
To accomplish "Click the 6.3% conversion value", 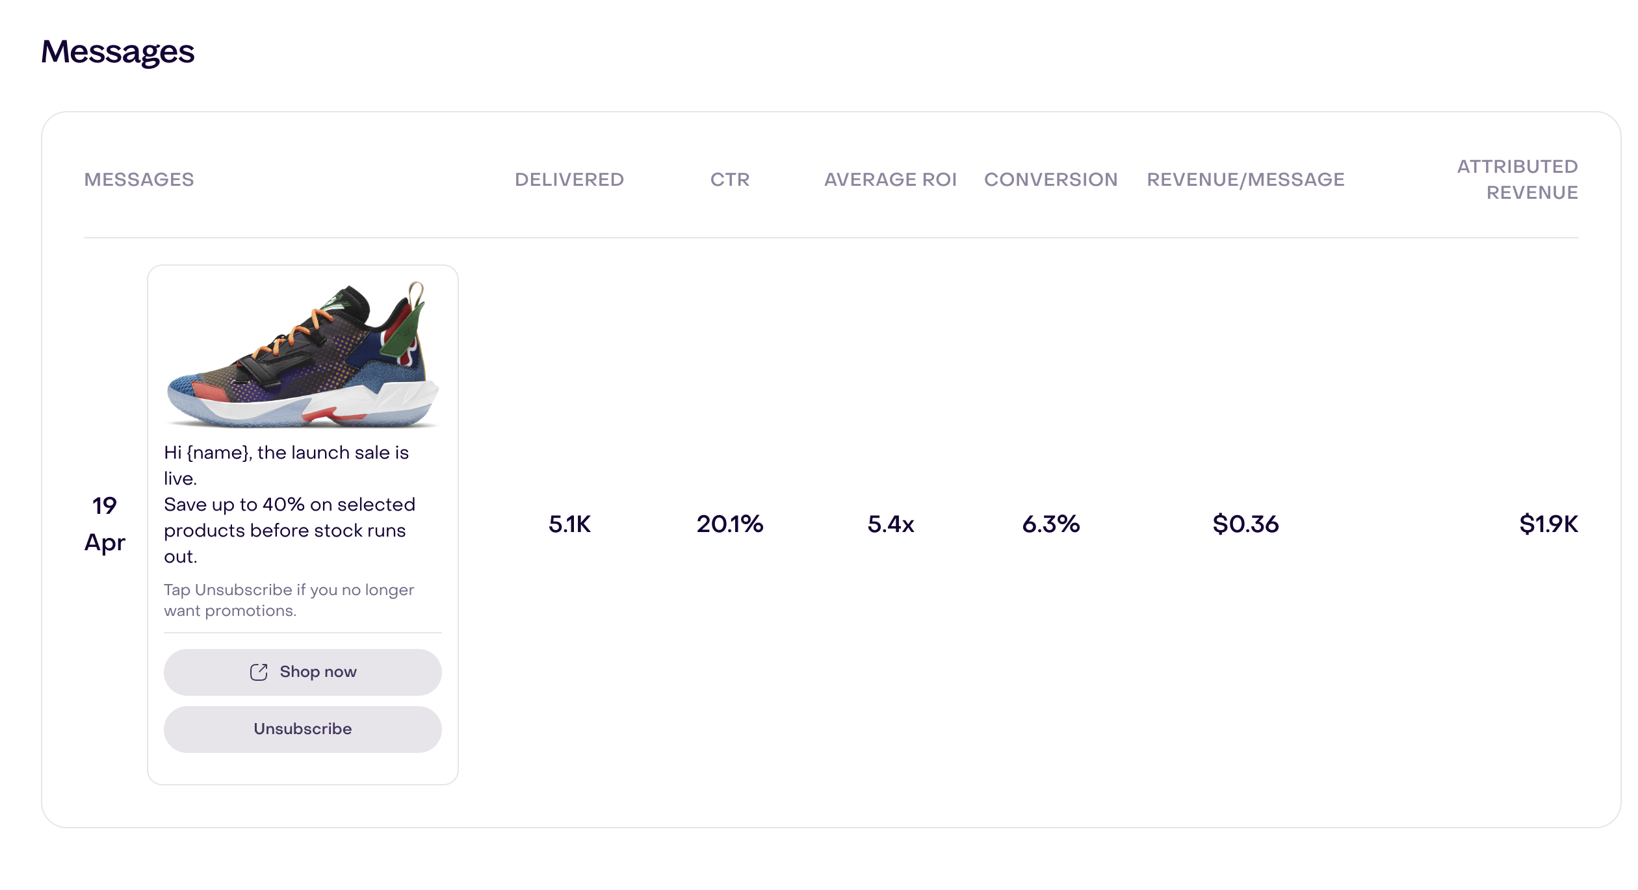I will pos(1051,524).
